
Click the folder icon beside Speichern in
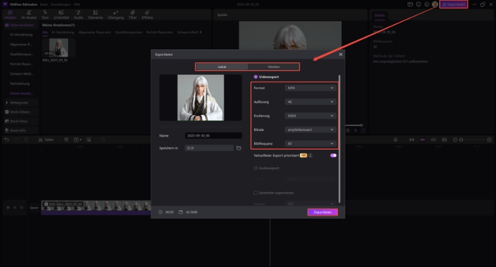click(x=239, y=148)
